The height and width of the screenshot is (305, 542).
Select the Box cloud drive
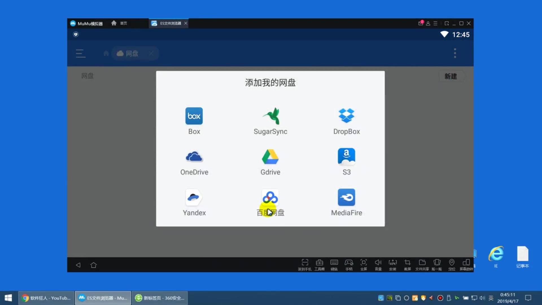pos(194,121)
